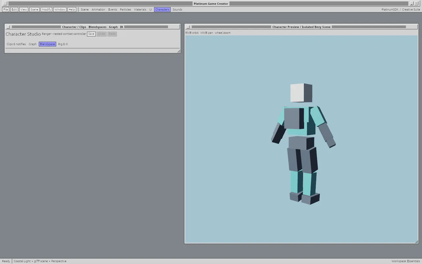Switch to the Materials workspace tab
The width and height of the screenshot is (422, 264).
click(x=140, y=10)
